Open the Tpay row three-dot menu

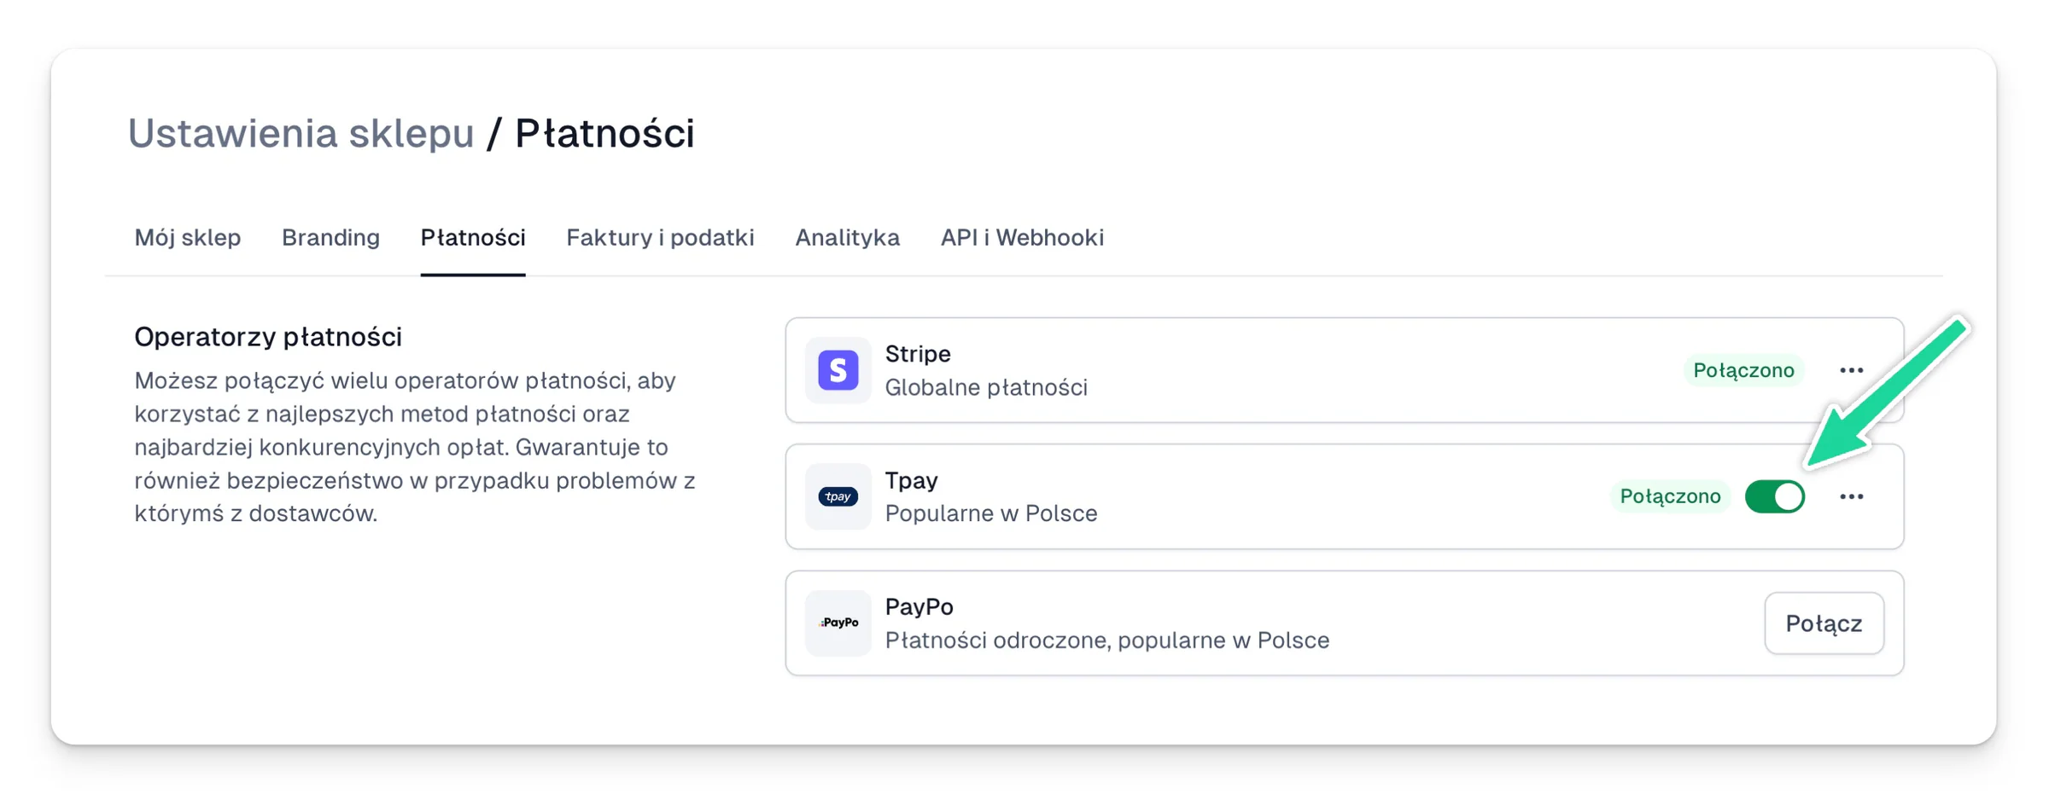pos(1851,496)
